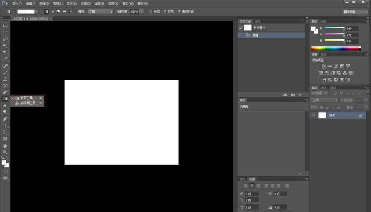Select the Crop tool

point(5,52)
